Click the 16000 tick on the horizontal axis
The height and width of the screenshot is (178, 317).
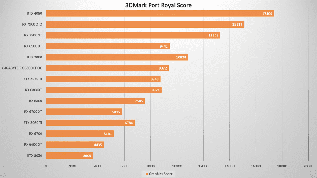point(256,166)
